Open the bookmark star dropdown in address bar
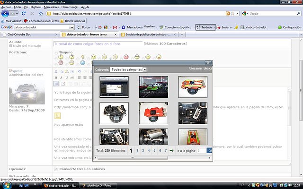The image size is (303, 189). (237, 14)
